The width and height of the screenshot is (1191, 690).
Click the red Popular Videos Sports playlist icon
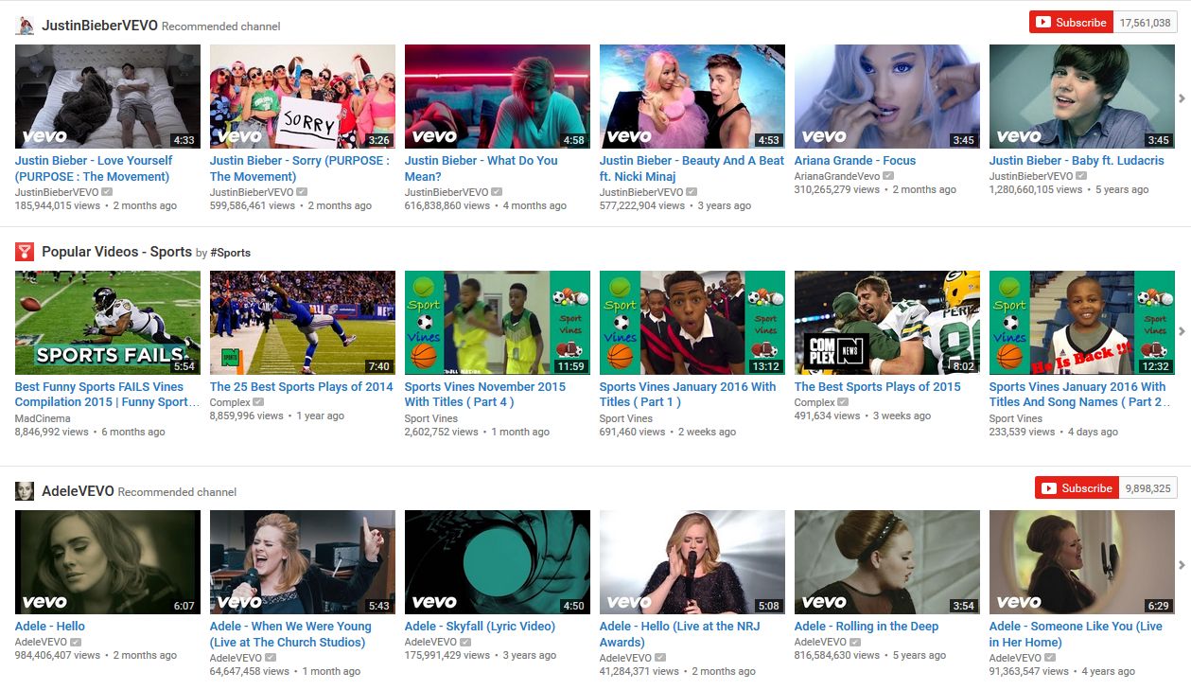point(25,252)
